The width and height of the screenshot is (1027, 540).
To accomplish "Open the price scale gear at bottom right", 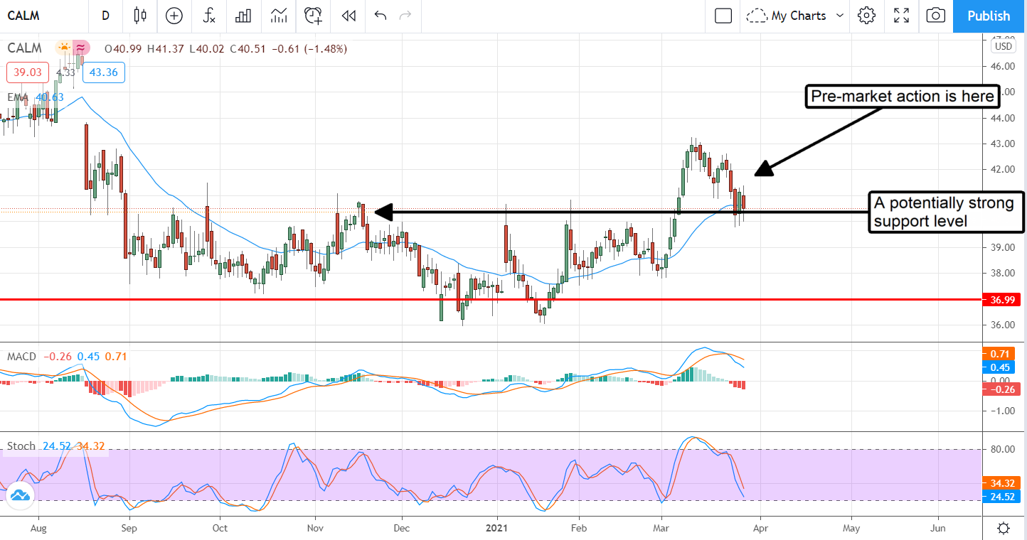I will [x=1003, y=528].
